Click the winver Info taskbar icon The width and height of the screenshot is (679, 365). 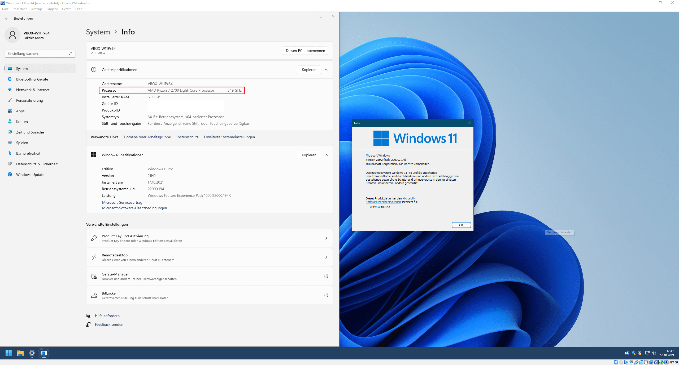pos(44,353)
